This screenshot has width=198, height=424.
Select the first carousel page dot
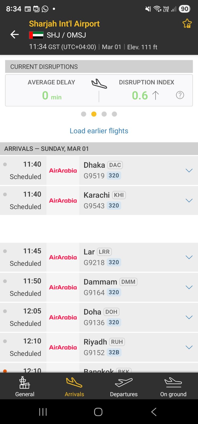click(x=84, y=114)
